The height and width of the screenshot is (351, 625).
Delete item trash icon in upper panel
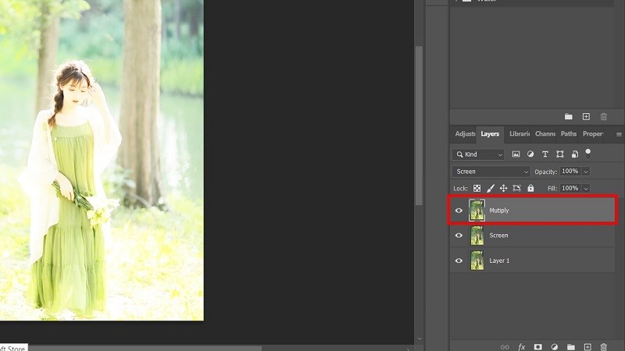604,116
